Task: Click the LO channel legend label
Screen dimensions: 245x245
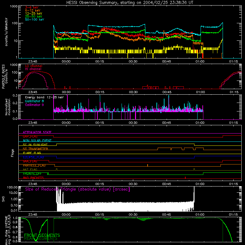Action: (34, 66)
